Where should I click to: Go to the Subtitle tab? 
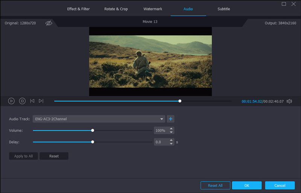pos(223,9)
